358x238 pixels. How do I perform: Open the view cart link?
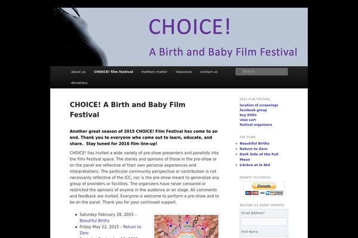248,120
